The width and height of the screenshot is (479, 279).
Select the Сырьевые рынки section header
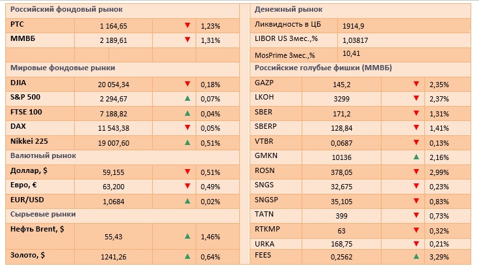click(44, 214)
